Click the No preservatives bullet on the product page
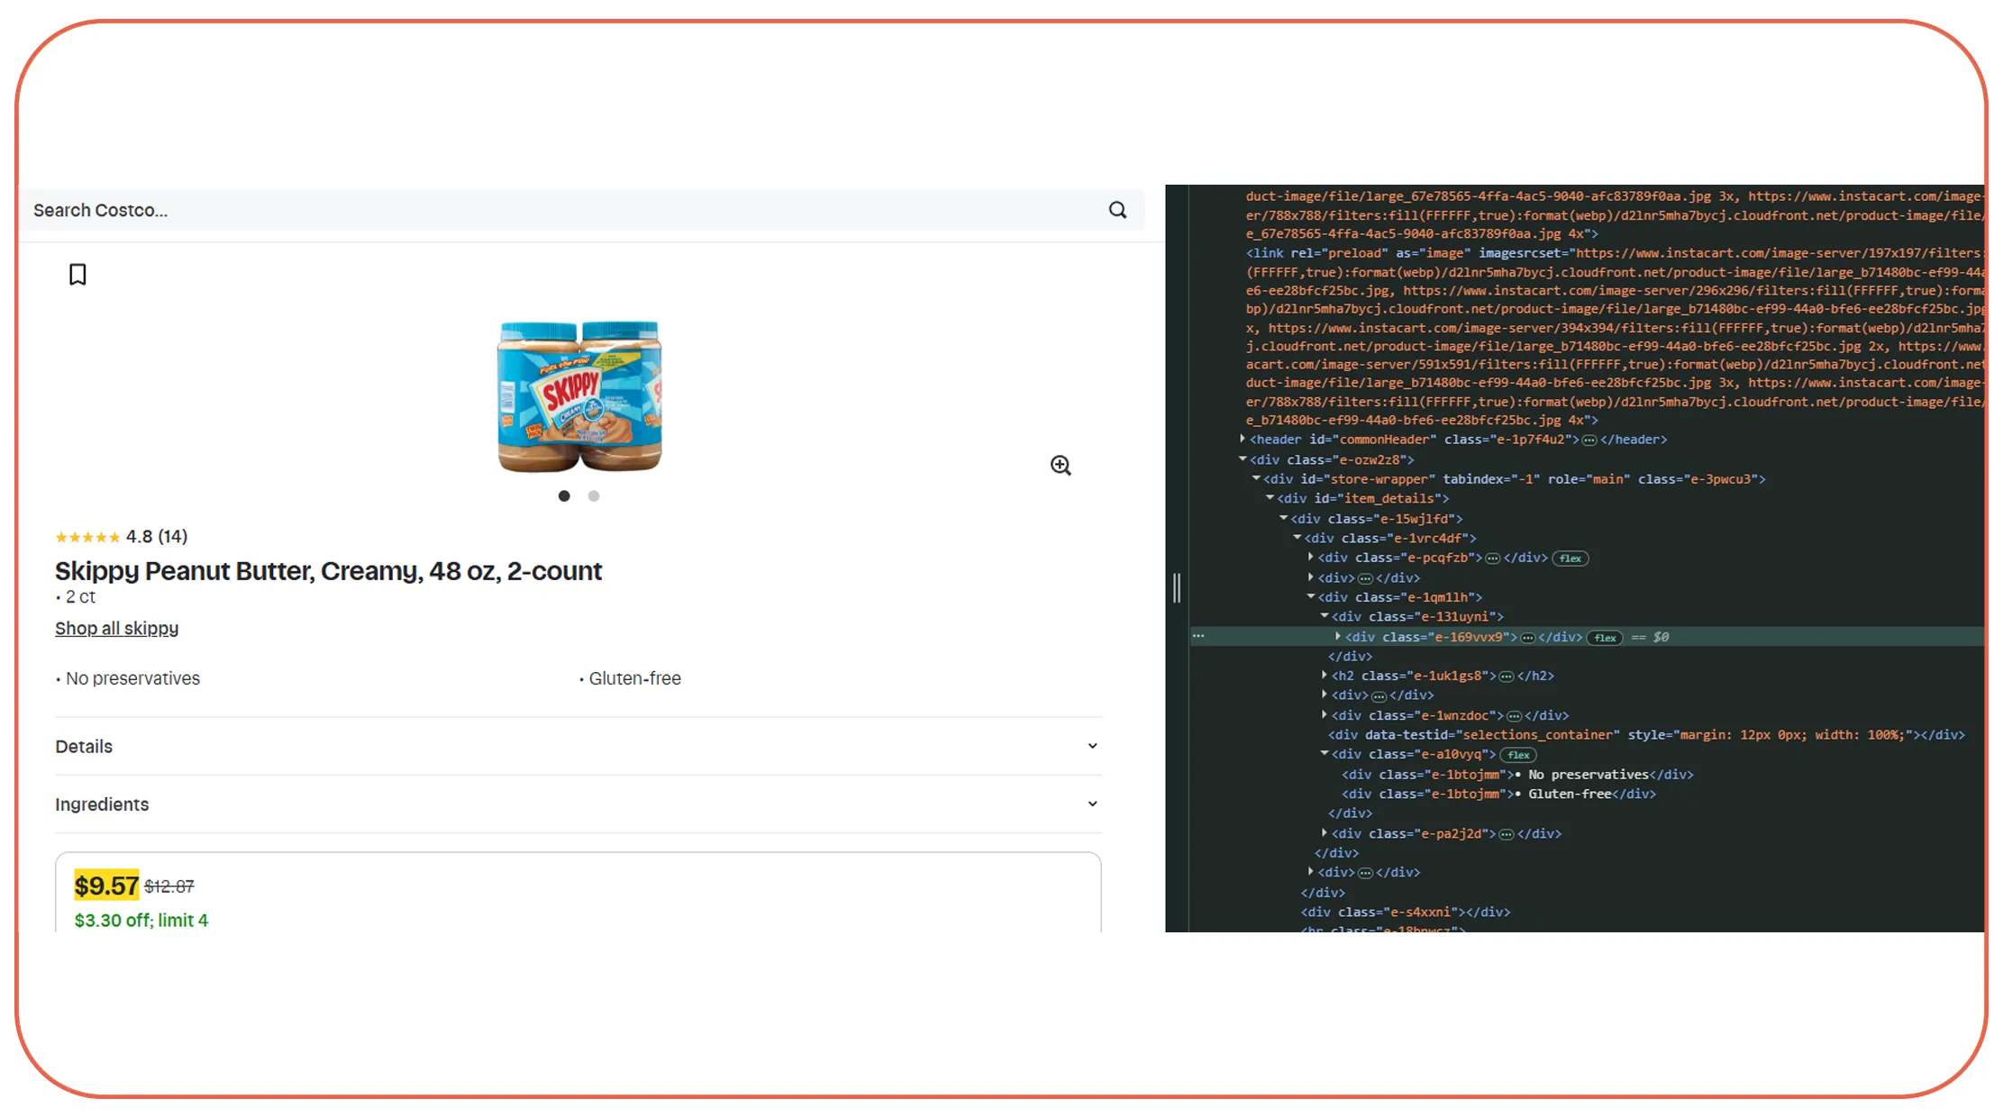 point(128,679)
